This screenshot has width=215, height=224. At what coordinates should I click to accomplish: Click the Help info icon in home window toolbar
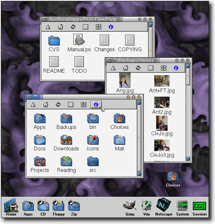pos(96,105)
